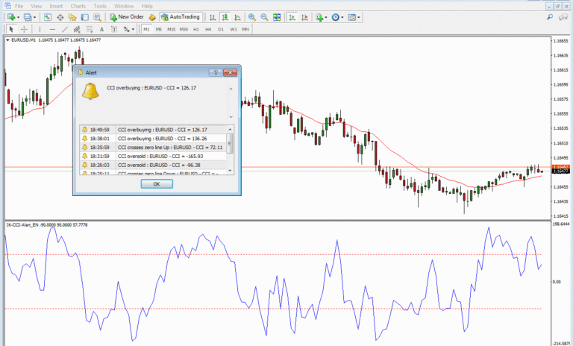Select the Equidistant Channel tool

click(x=77, y=29)
